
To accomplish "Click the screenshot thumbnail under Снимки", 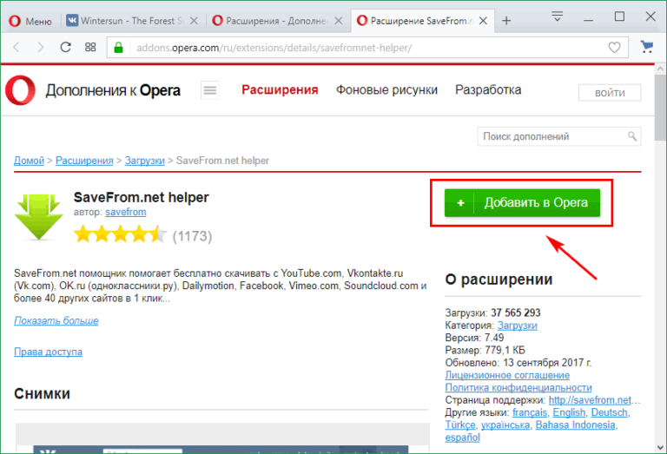I will (x=222, y=438).
